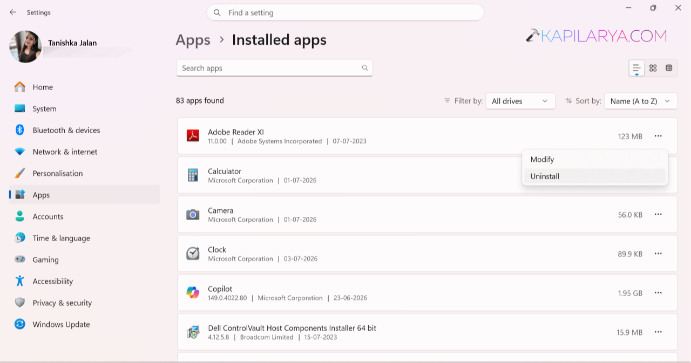The height and width of the screenshot is (363, 691).
Task: Click the Windows Update sync icon
Action: [x=20, y=324]
